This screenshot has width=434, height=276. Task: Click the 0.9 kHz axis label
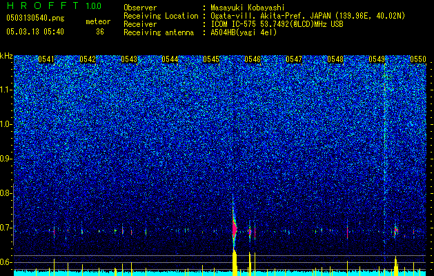[6, 159]
